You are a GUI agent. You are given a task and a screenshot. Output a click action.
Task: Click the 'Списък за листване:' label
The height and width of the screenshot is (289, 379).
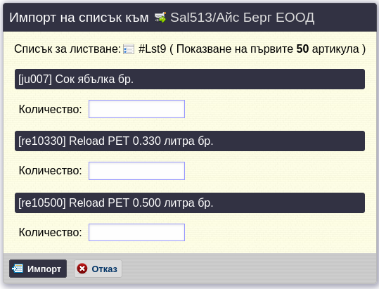(x=68, y=49)
